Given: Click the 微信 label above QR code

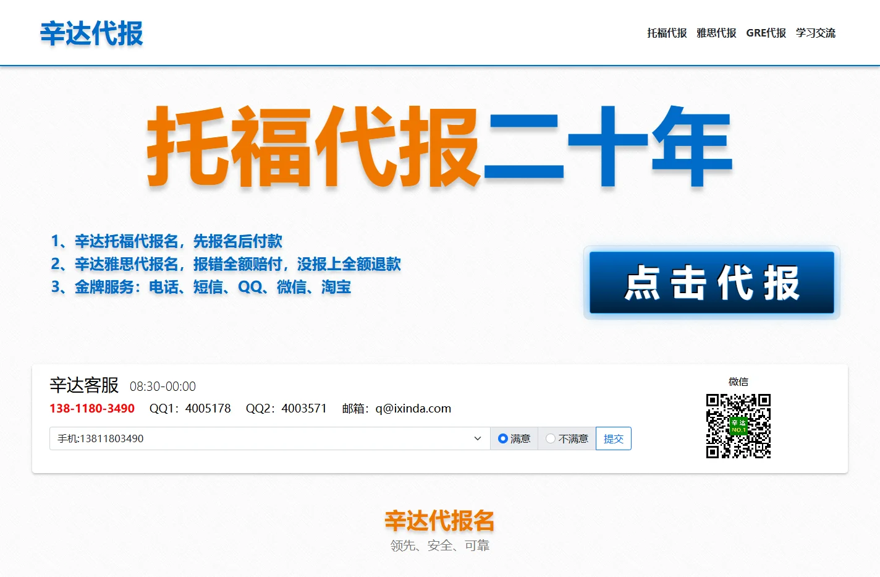Looking at the screenshot, I should coord(738,382).
